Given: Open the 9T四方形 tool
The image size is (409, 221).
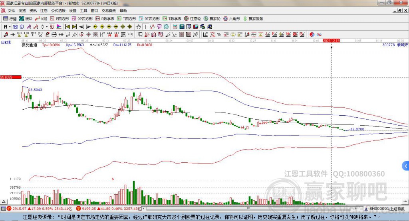Looking at the screenshot, I should tap(149, 19).
